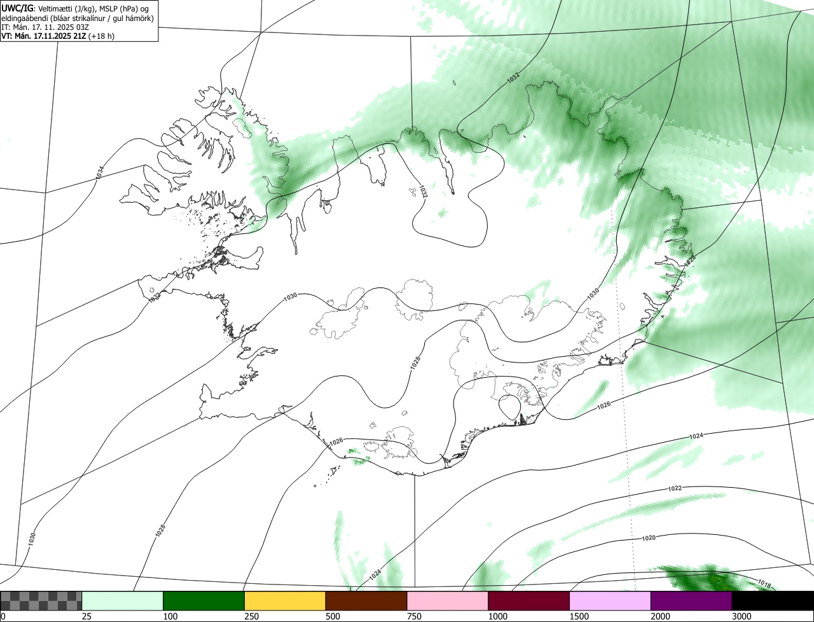Click the 'eldingaábendi (bláar strikalínur' title line
814x622 pixels.
(x=78, y=18)
